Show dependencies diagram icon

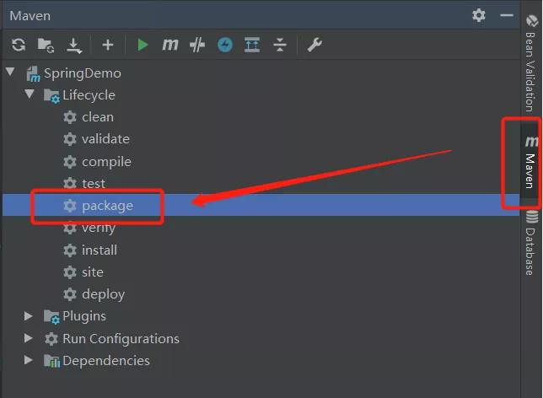click(x=252, y=45)
